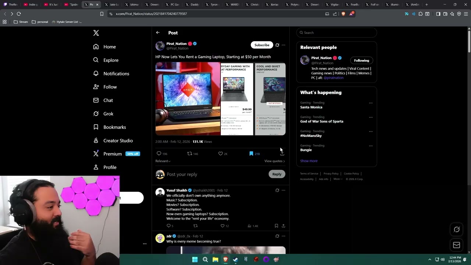
Task: Click the X search box
Action: [337, 32]
